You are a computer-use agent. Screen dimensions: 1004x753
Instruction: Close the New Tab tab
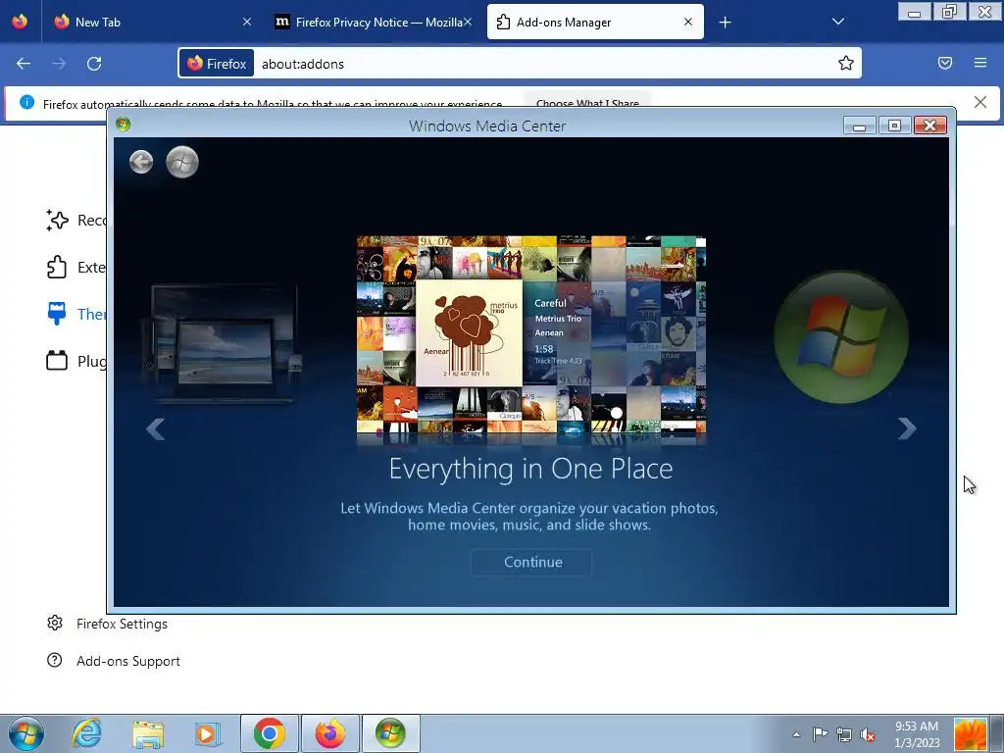(247, 22)
